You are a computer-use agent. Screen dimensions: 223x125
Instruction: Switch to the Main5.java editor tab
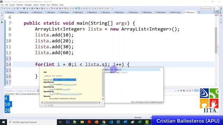(160, 12)
